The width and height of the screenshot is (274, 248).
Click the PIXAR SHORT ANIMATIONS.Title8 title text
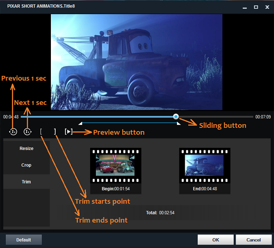point(41,6)
